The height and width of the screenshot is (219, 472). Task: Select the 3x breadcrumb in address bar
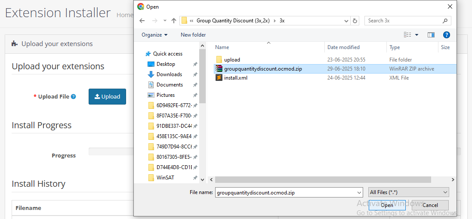[282, 21]
